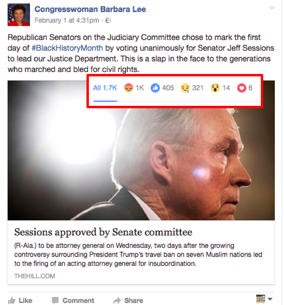Viewport: 284px width, 305px height.
Task: Select the 405 likes reaction tab
Action: (x=162, y=88)
